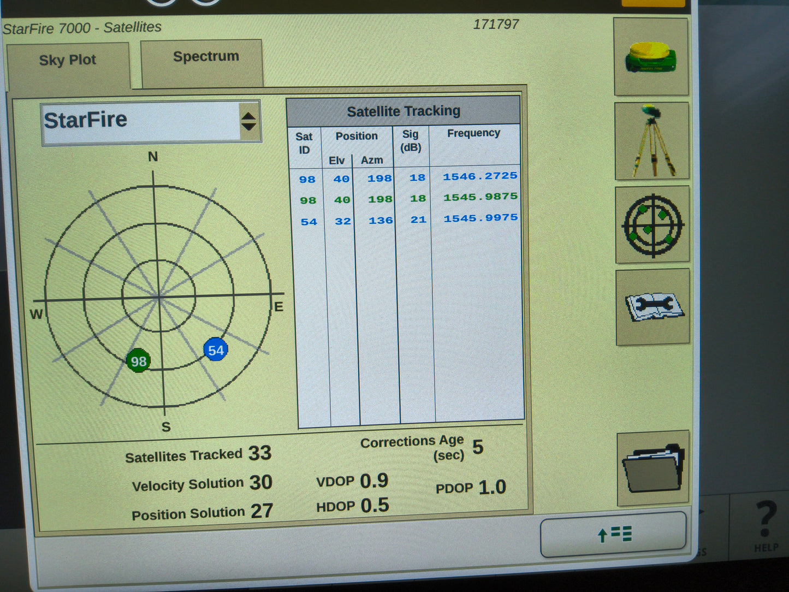Select blue satellite marker 54 on sky plot
The image size is (789, 592).
click(x=215, y=350)
